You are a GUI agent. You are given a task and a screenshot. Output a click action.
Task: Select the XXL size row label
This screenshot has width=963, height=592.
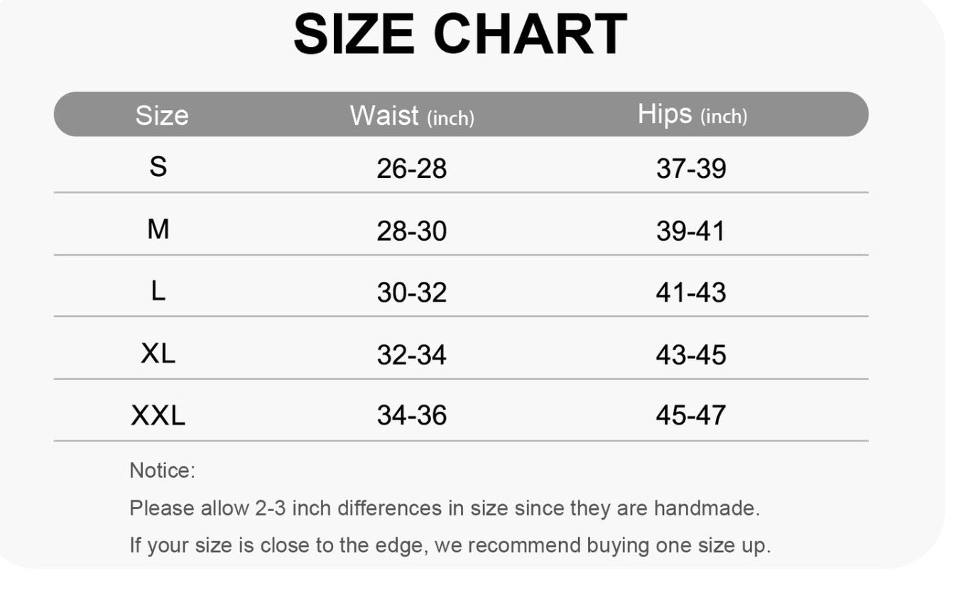click(158, 415)
